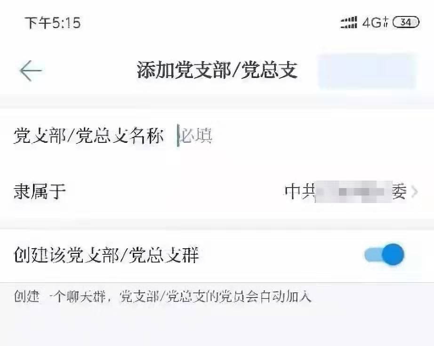Tap the 4G network indicator
Viewport: 434px width, 346px height.
pos(375,23)
